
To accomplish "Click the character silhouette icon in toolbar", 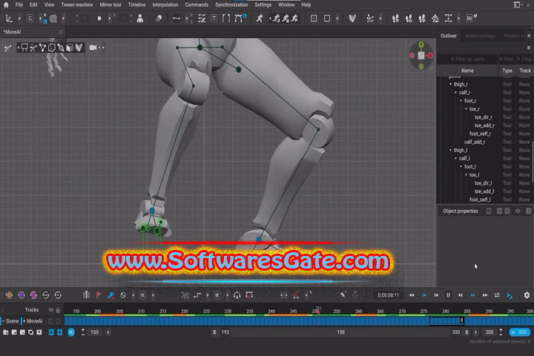I will click(x=140, y=19).
